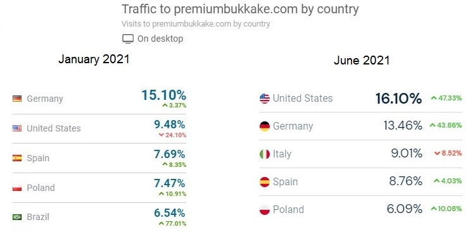
Task: Click the Brazil flag icon
Action: click(x=17, y=217)
